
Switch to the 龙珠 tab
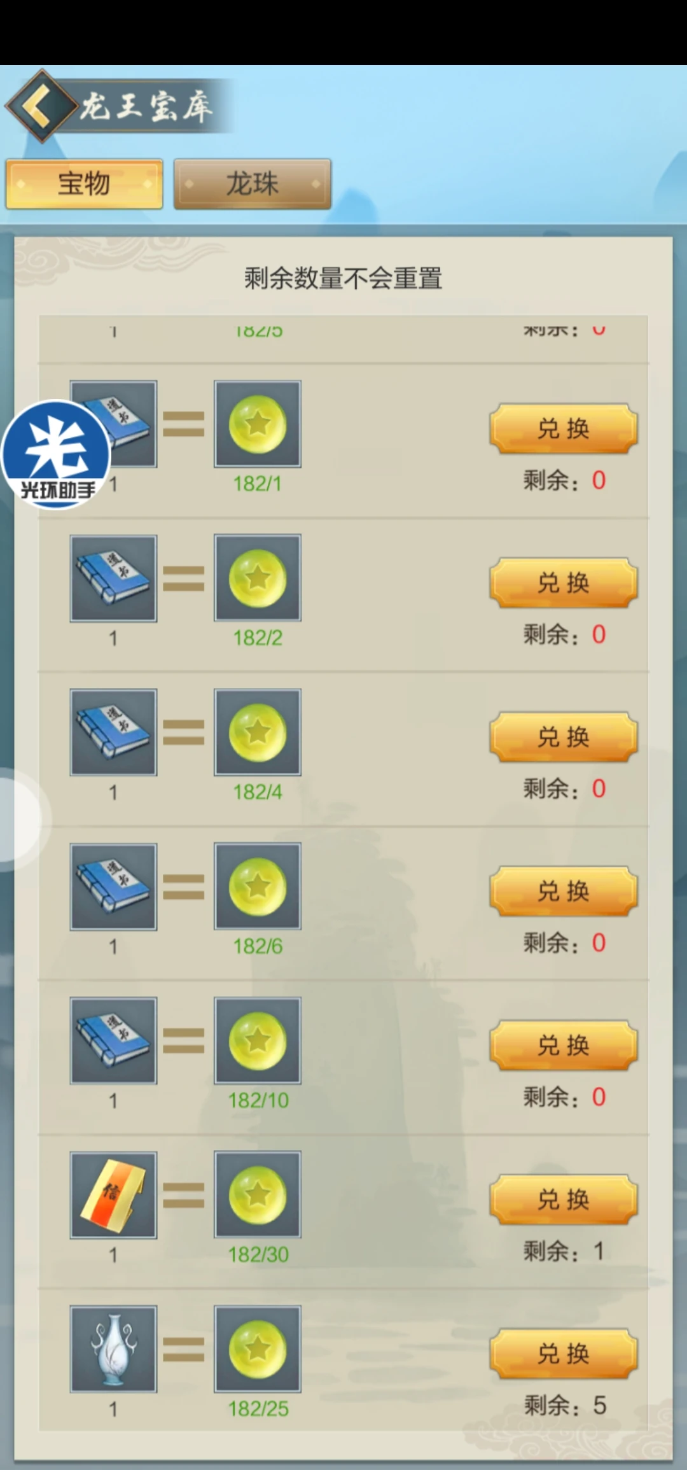point(253,184)
